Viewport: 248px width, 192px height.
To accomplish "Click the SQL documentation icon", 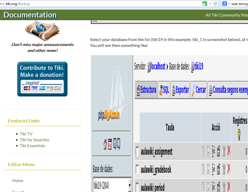I will tap(118, 144).
